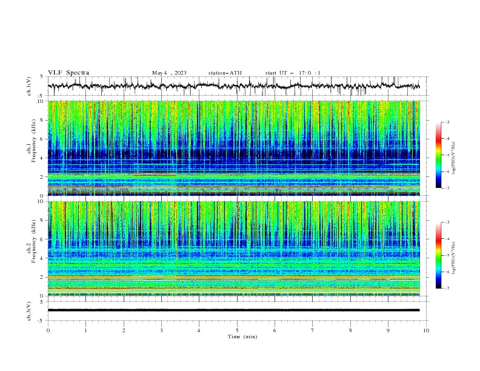The width and height of the screenshot is (480, 371).
Task: Click the time axis tick label "3"
Action: [x=161, y=330]
